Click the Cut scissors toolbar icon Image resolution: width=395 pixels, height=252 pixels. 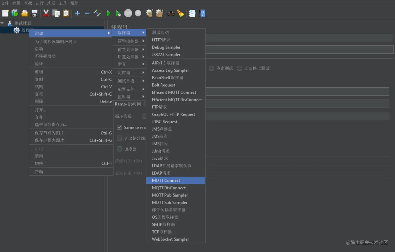click(46, 13)
